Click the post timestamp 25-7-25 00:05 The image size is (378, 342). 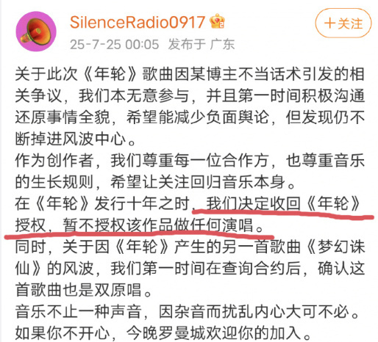115,45
